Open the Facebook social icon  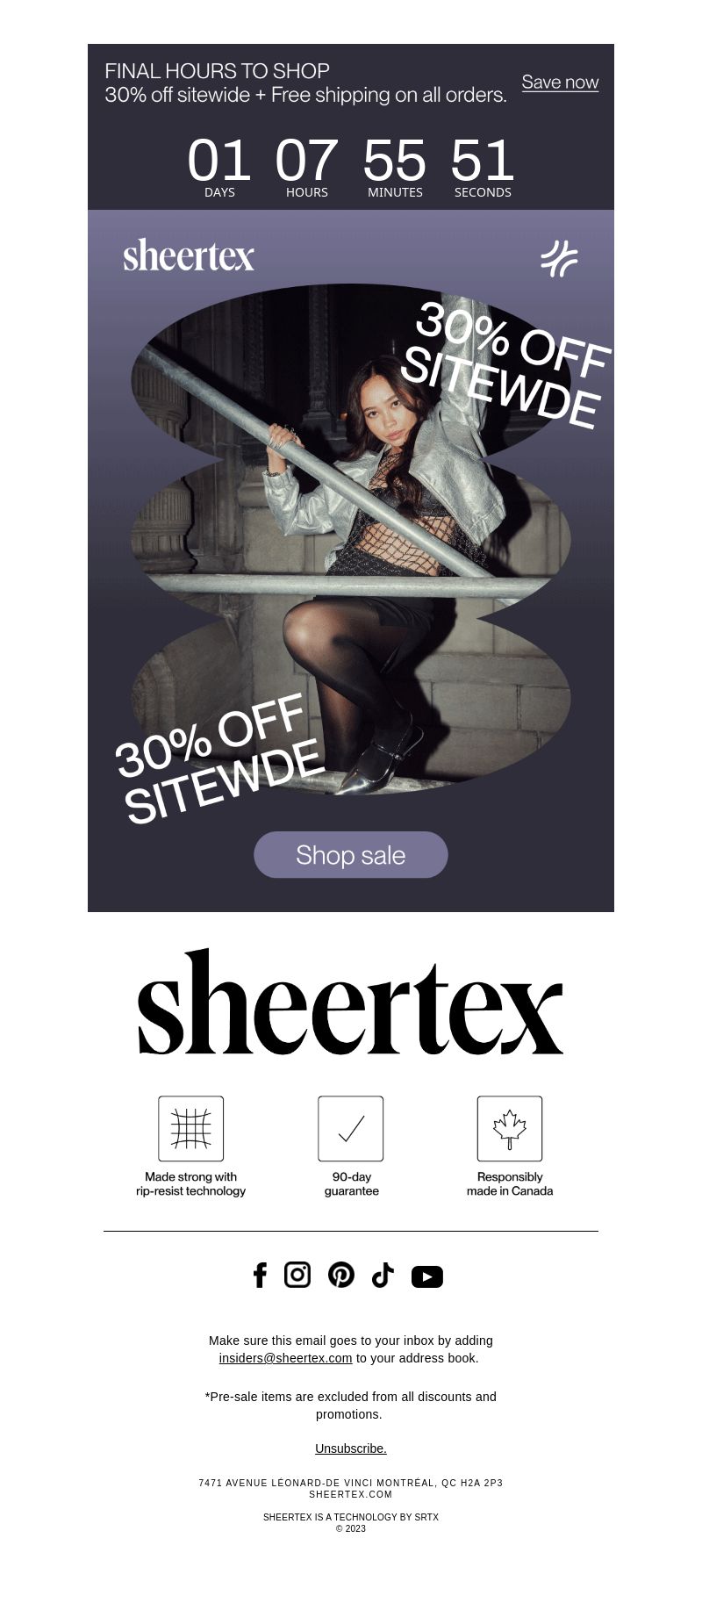point(260,1276)
